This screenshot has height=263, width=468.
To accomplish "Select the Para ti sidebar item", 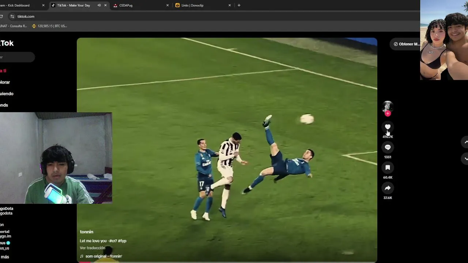I will [3, 71].
